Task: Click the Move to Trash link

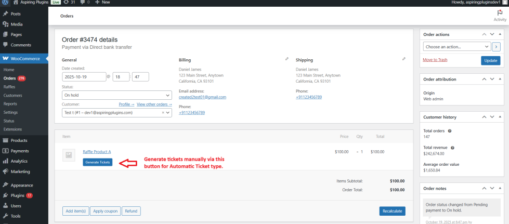Action: [435, 60]
